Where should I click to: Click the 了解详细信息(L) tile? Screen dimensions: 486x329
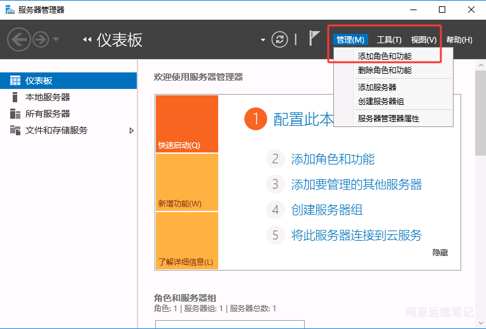tap(187, 241)
